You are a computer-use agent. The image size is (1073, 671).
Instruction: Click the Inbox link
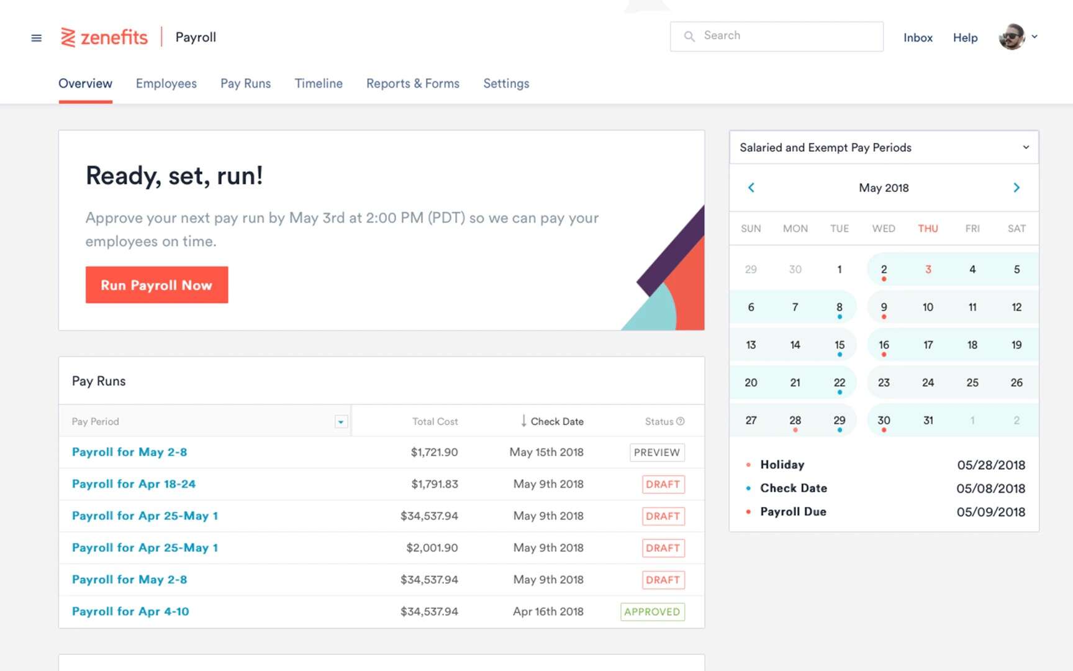point(918,37)
